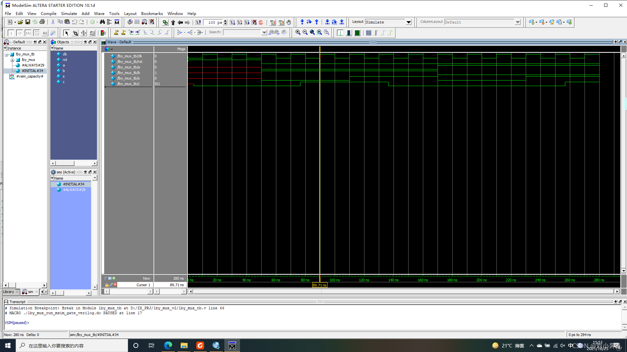
Task: Toggle the Two Cursor zoom mode button
Action: (92, 33)
